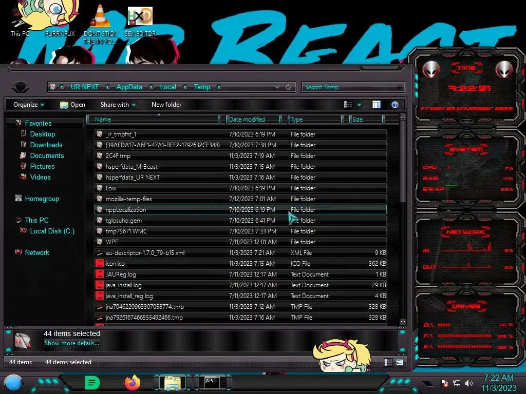
Task: Switch to details view in status bar
Action: pyautogui.click(x=388, y=362)
